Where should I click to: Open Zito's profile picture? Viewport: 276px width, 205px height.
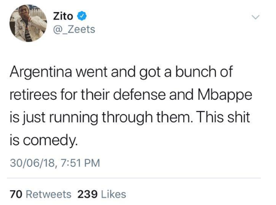(x=28, y=23)
